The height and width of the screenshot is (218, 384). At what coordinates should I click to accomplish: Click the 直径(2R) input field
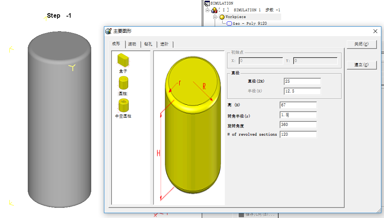pyautogui.click(x=302, y=81)
